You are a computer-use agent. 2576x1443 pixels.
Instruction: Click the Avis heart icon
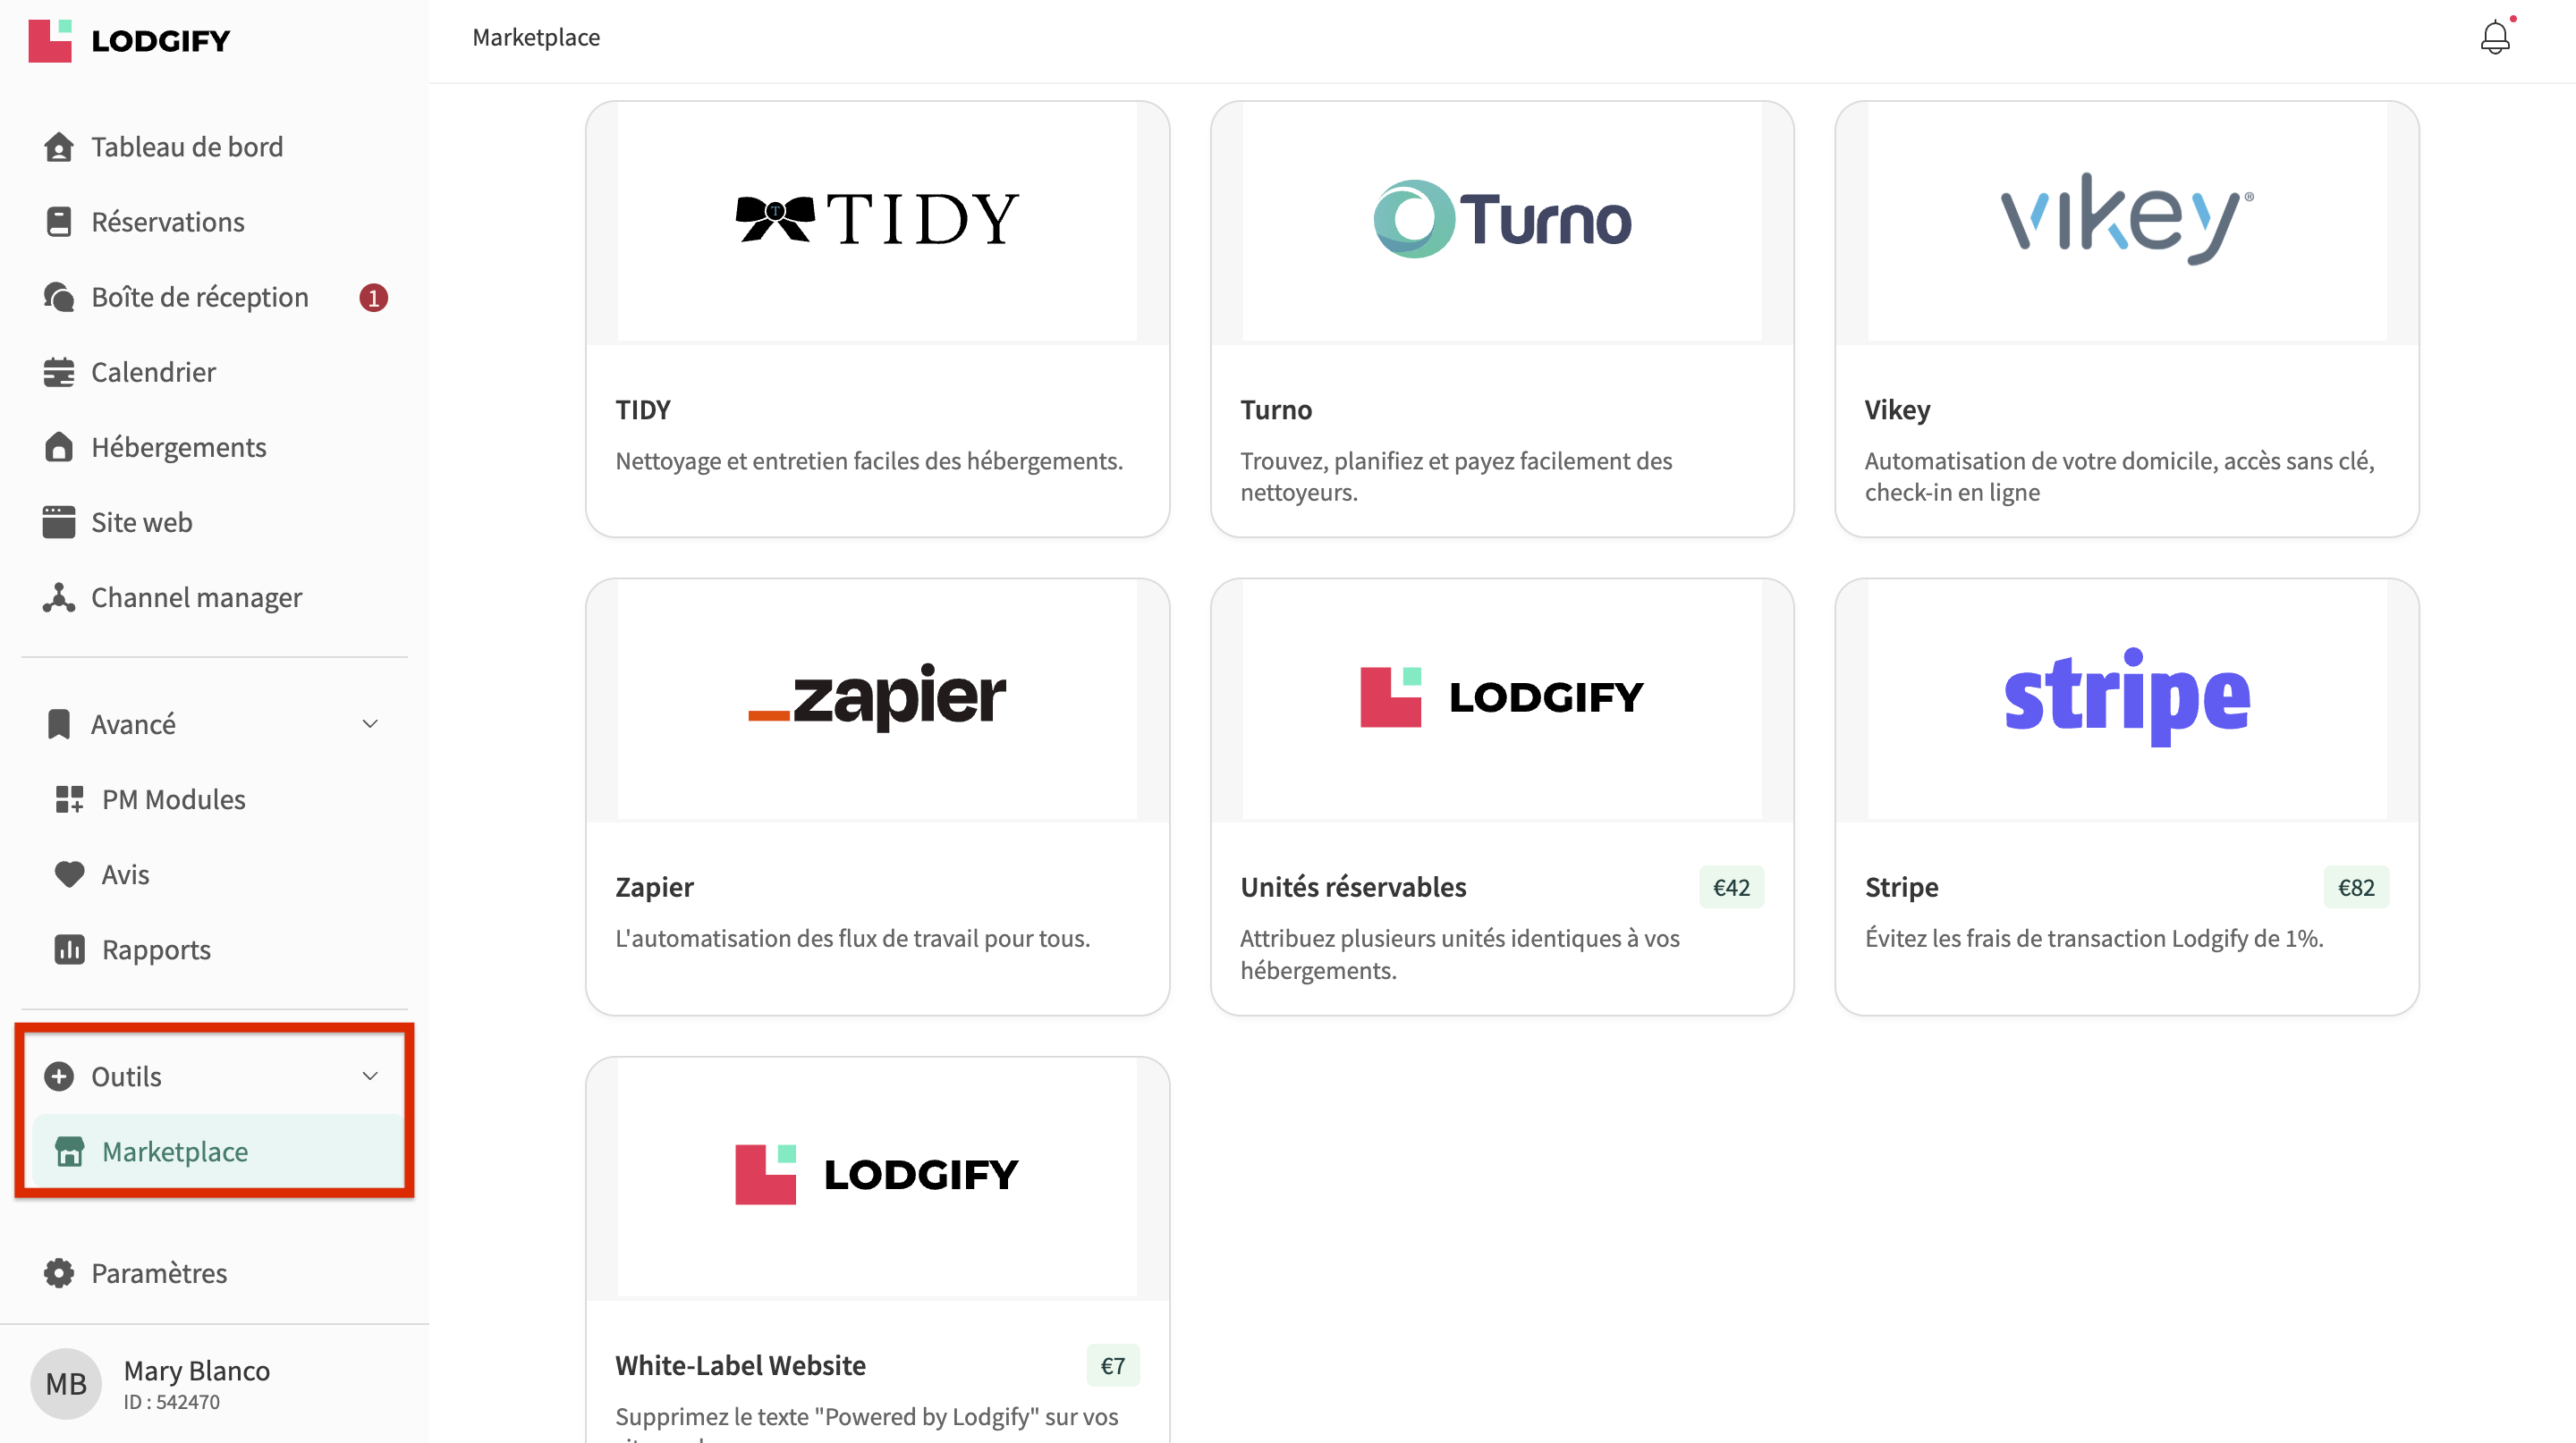click(69, 874)
